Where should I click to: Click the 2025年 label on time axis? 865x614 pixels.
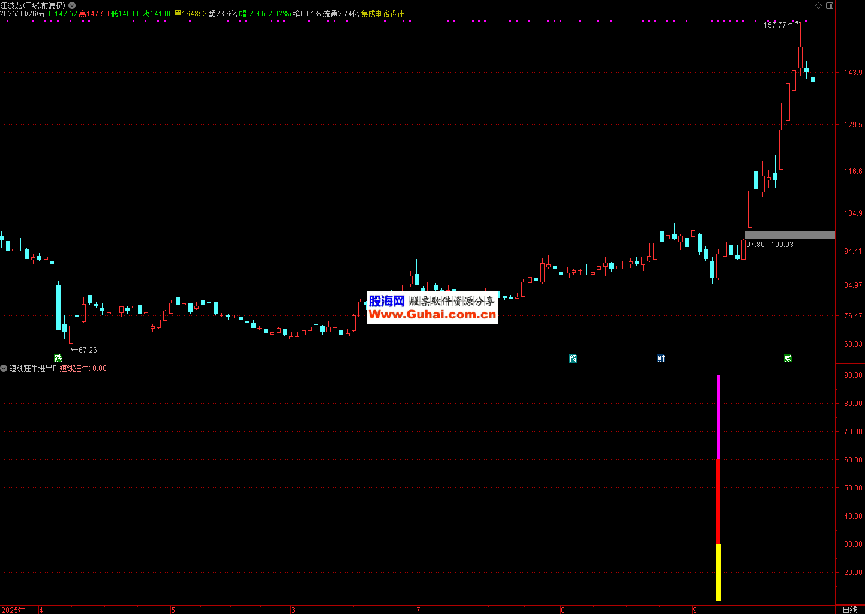(x=13, y=610)
